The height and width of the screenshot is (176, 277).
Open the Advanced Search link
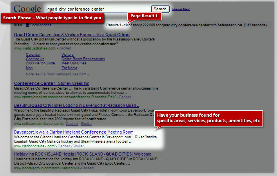(x=181, y=9)
